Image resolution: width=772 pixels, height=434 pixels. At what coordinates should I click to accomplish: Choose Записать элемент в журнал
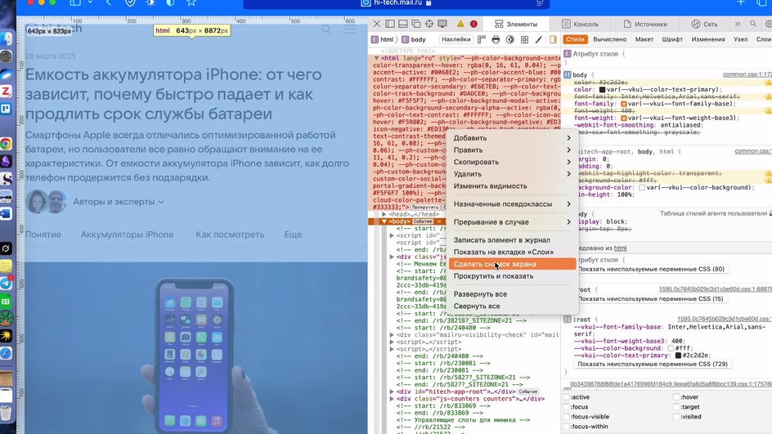coord(512,240)
